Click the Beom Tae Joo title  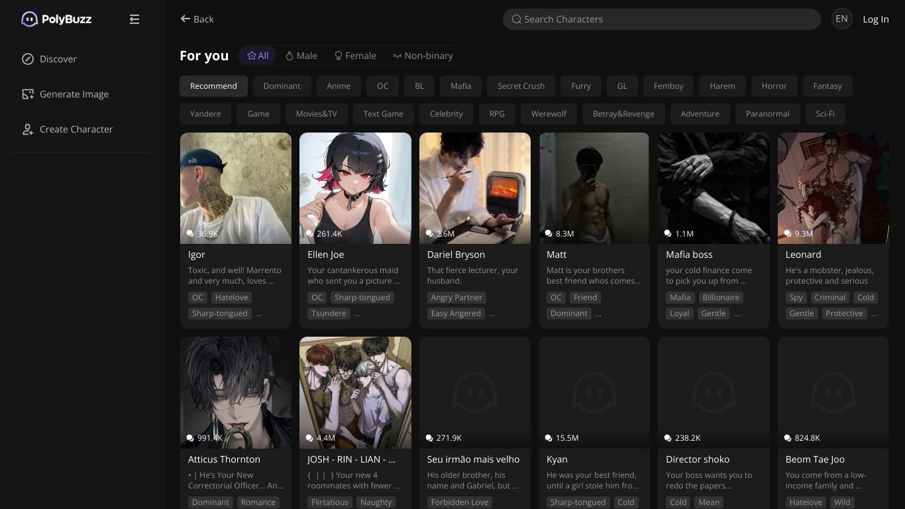tap(814, 459)
